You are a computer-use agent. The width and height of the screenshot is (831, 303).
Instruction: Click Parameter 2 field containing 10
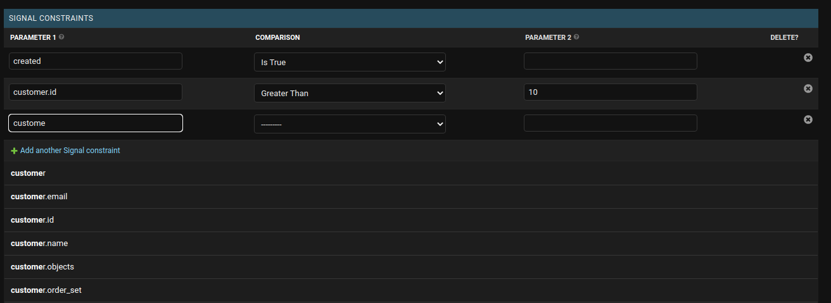pos(610,92)
